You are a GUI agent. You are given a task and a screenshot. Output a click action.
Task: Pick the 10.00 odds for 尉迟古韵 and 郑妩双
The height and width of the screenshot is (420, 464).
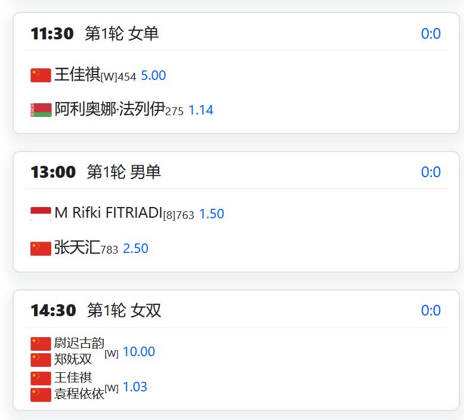pyautogui.click(x=138, y=352)
